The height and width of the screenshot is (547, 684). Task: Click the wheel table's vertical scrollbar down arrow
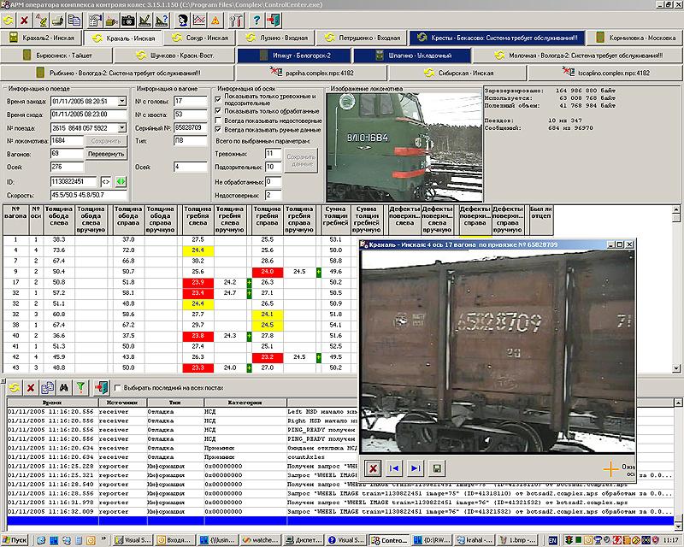(676, 368)
